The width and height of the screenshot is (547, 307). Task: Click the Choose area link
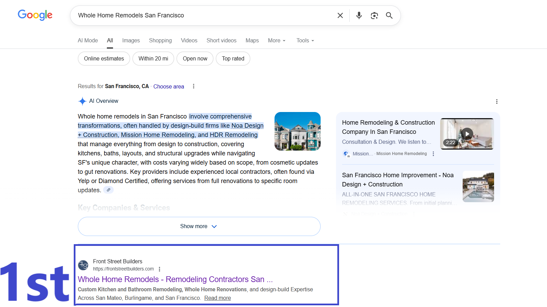point(169,87)
